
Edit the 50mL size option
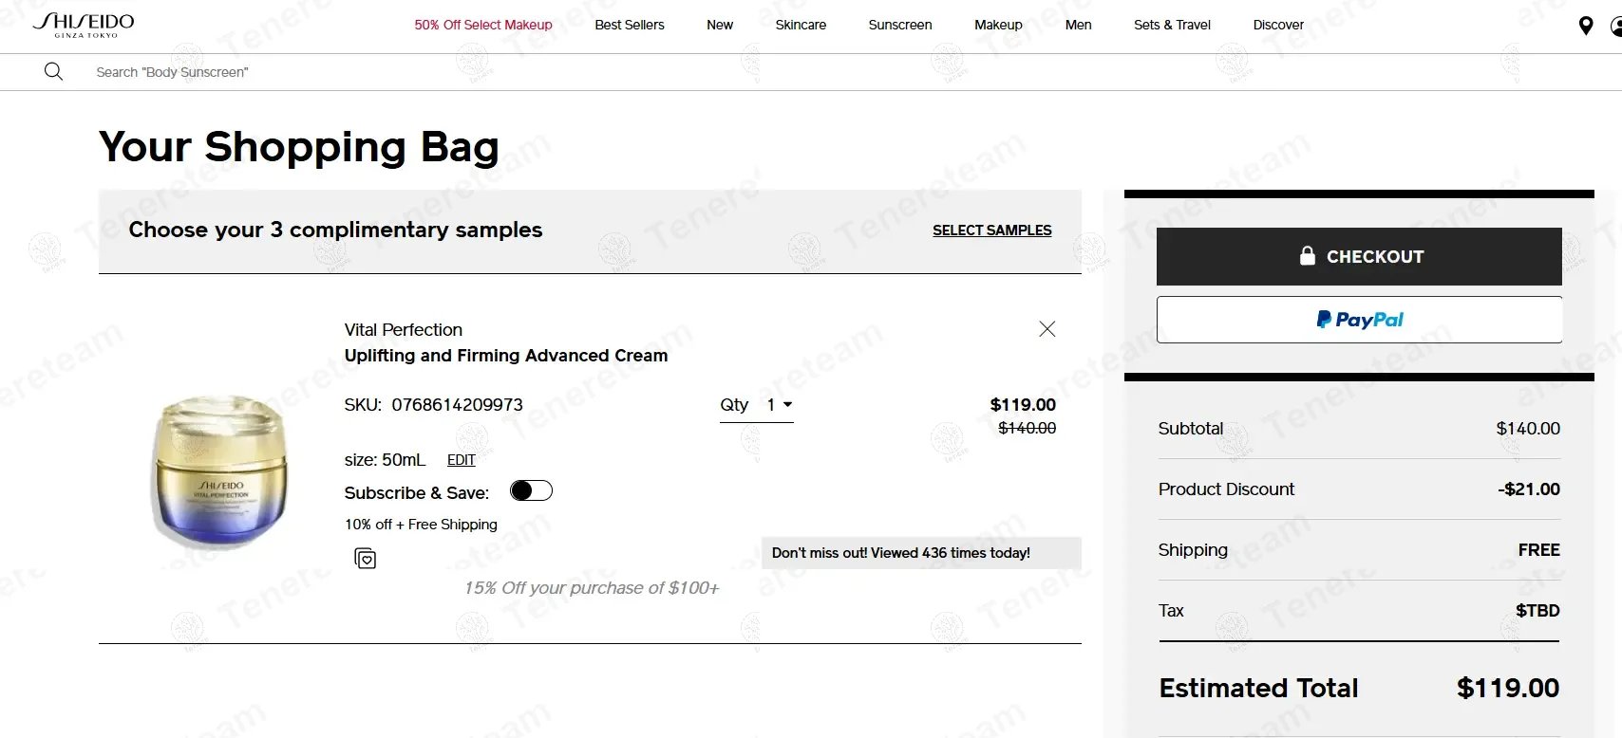[x=462, y=460]
